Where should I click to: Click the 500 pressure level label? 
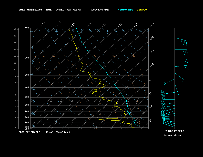pyautogui.click(x=27, y=97)
